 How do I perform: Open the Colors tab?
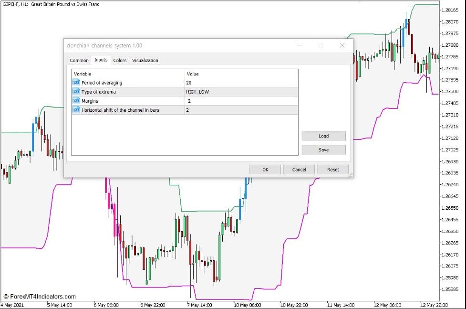point(120,60)
